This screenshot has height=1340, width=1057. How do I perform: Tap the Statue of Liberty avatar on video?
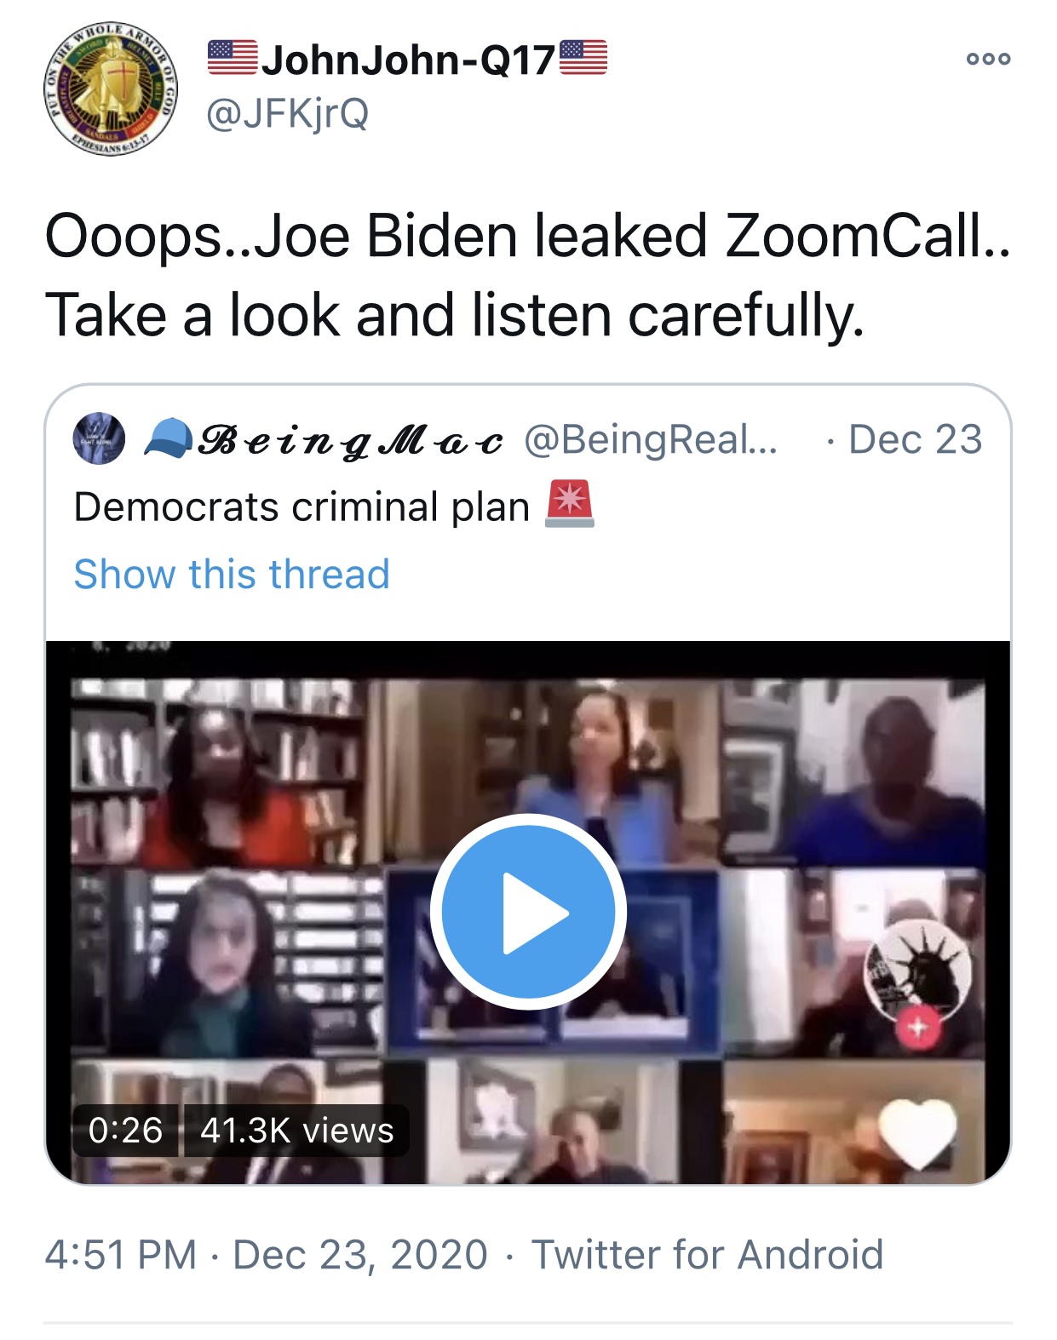tap(918, 971)
